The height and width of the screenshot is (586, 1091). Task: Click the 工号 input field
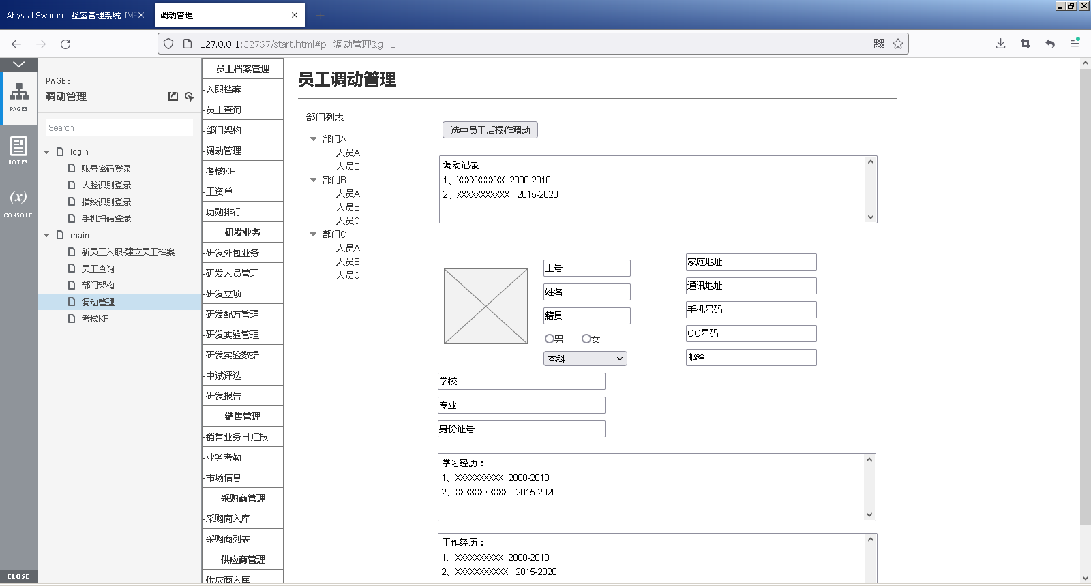(x=586, y=268)
